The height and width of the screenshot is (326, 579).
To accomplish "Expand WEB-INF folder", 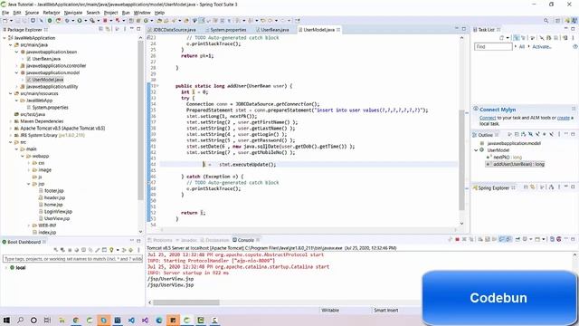I will 29,225.
